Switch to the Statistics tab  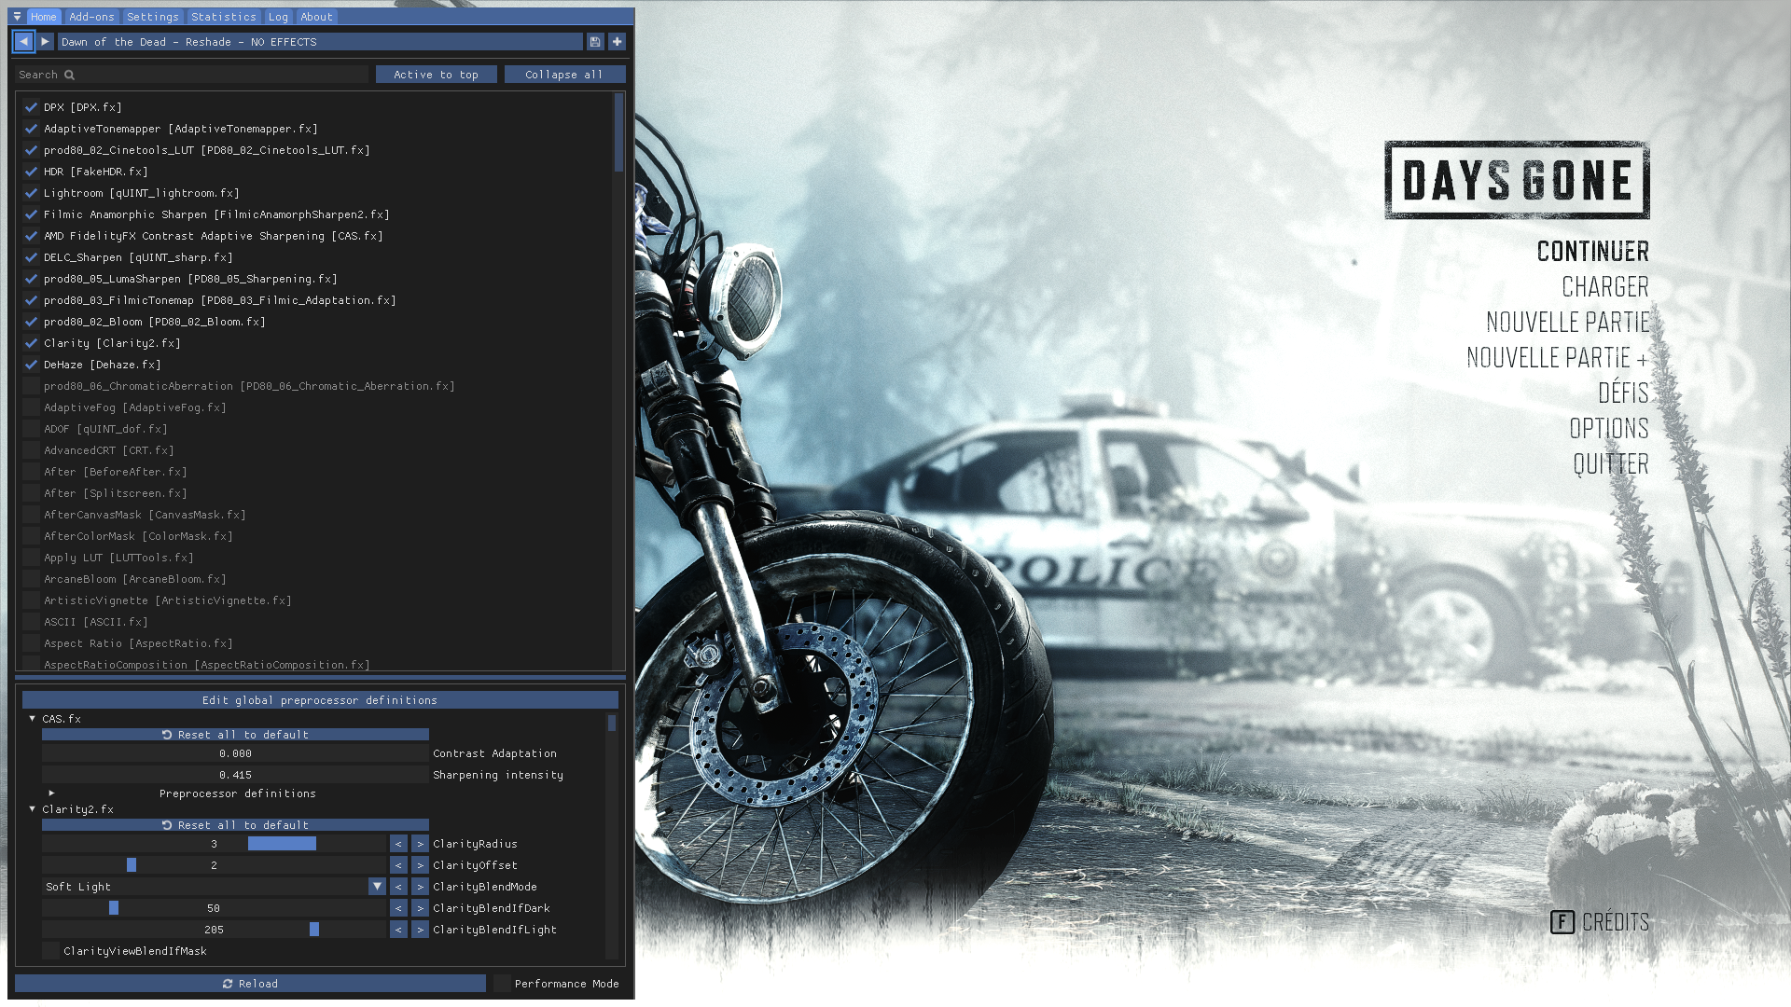[x=224, y=17]
